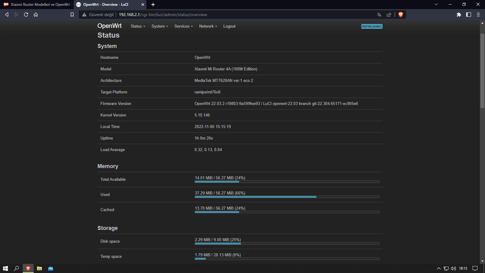This screenshot has width=485, height=273.
Task: Open Mail app from taskbar
Action: 51,268
